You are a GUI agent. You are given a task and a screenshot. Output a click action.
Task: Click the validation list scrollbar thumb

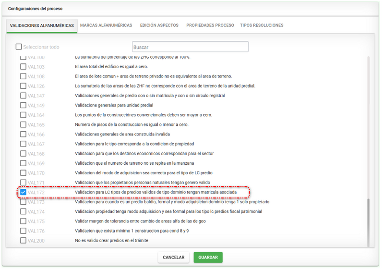coord(368,222)
